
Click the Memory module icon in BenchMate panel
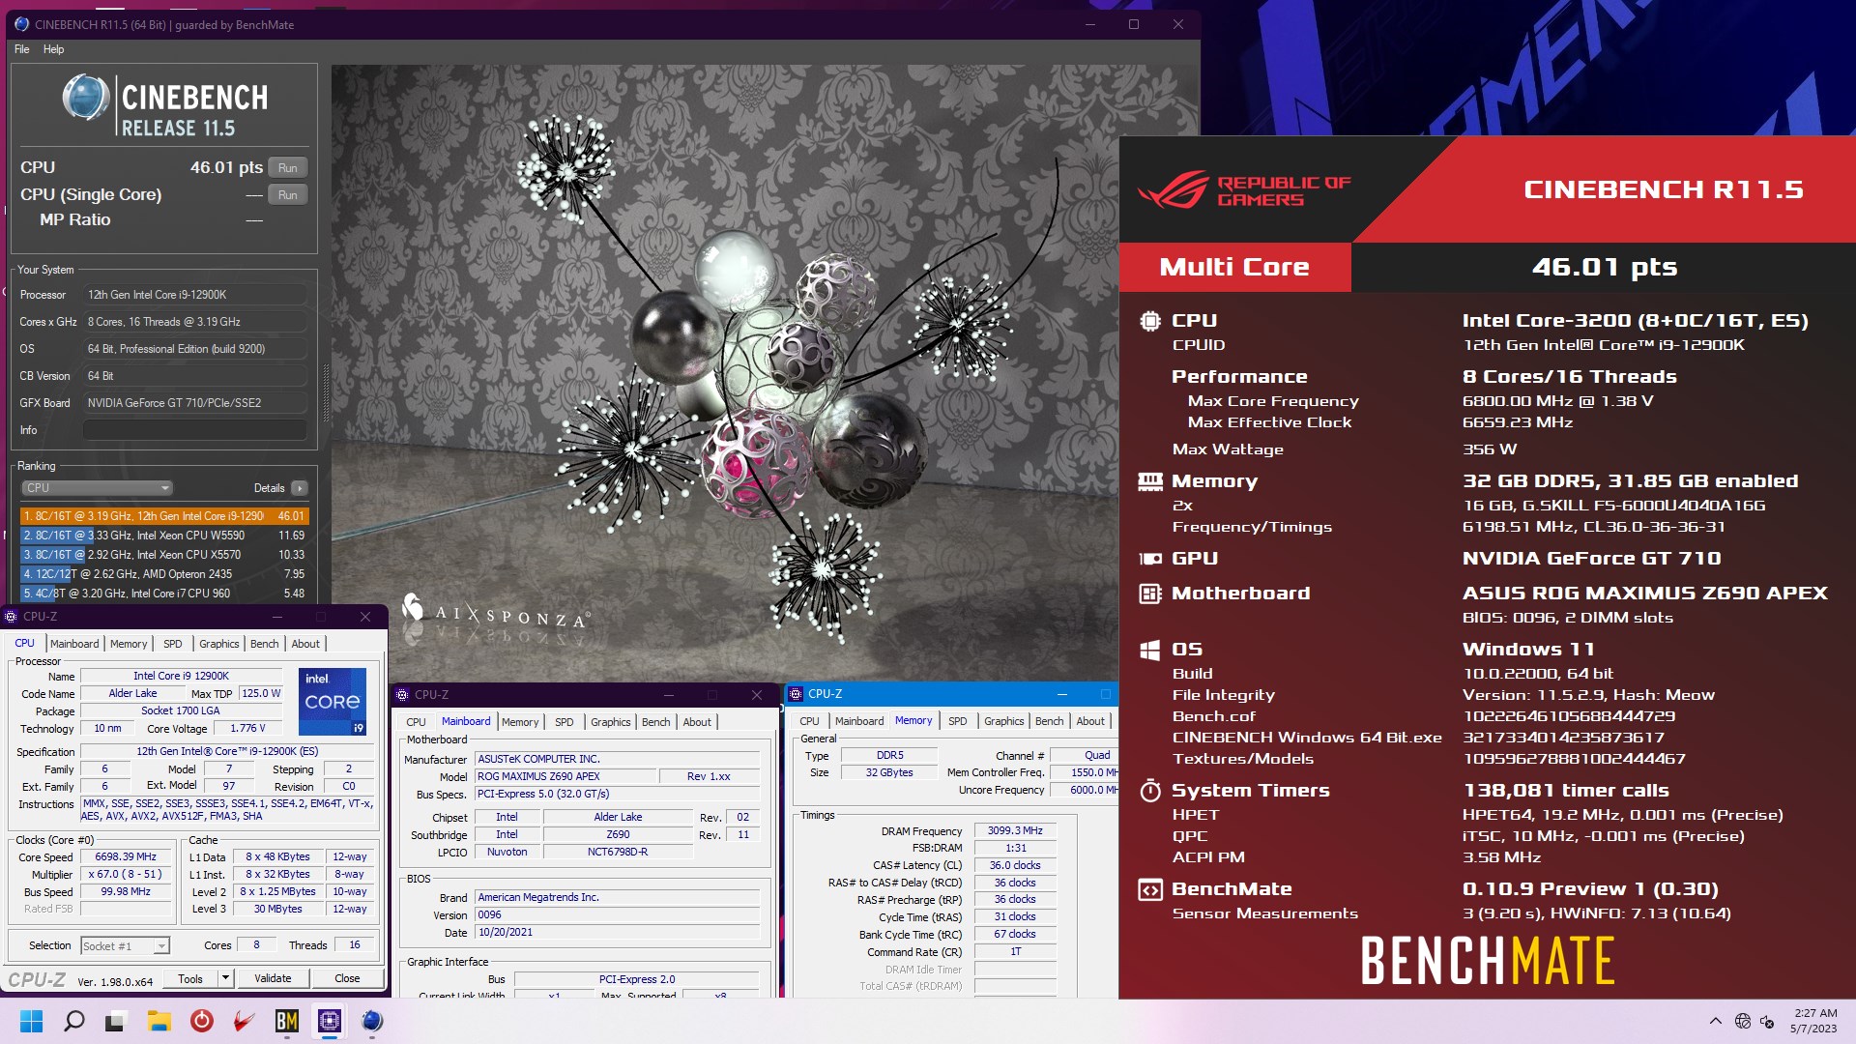[1150, 481]
